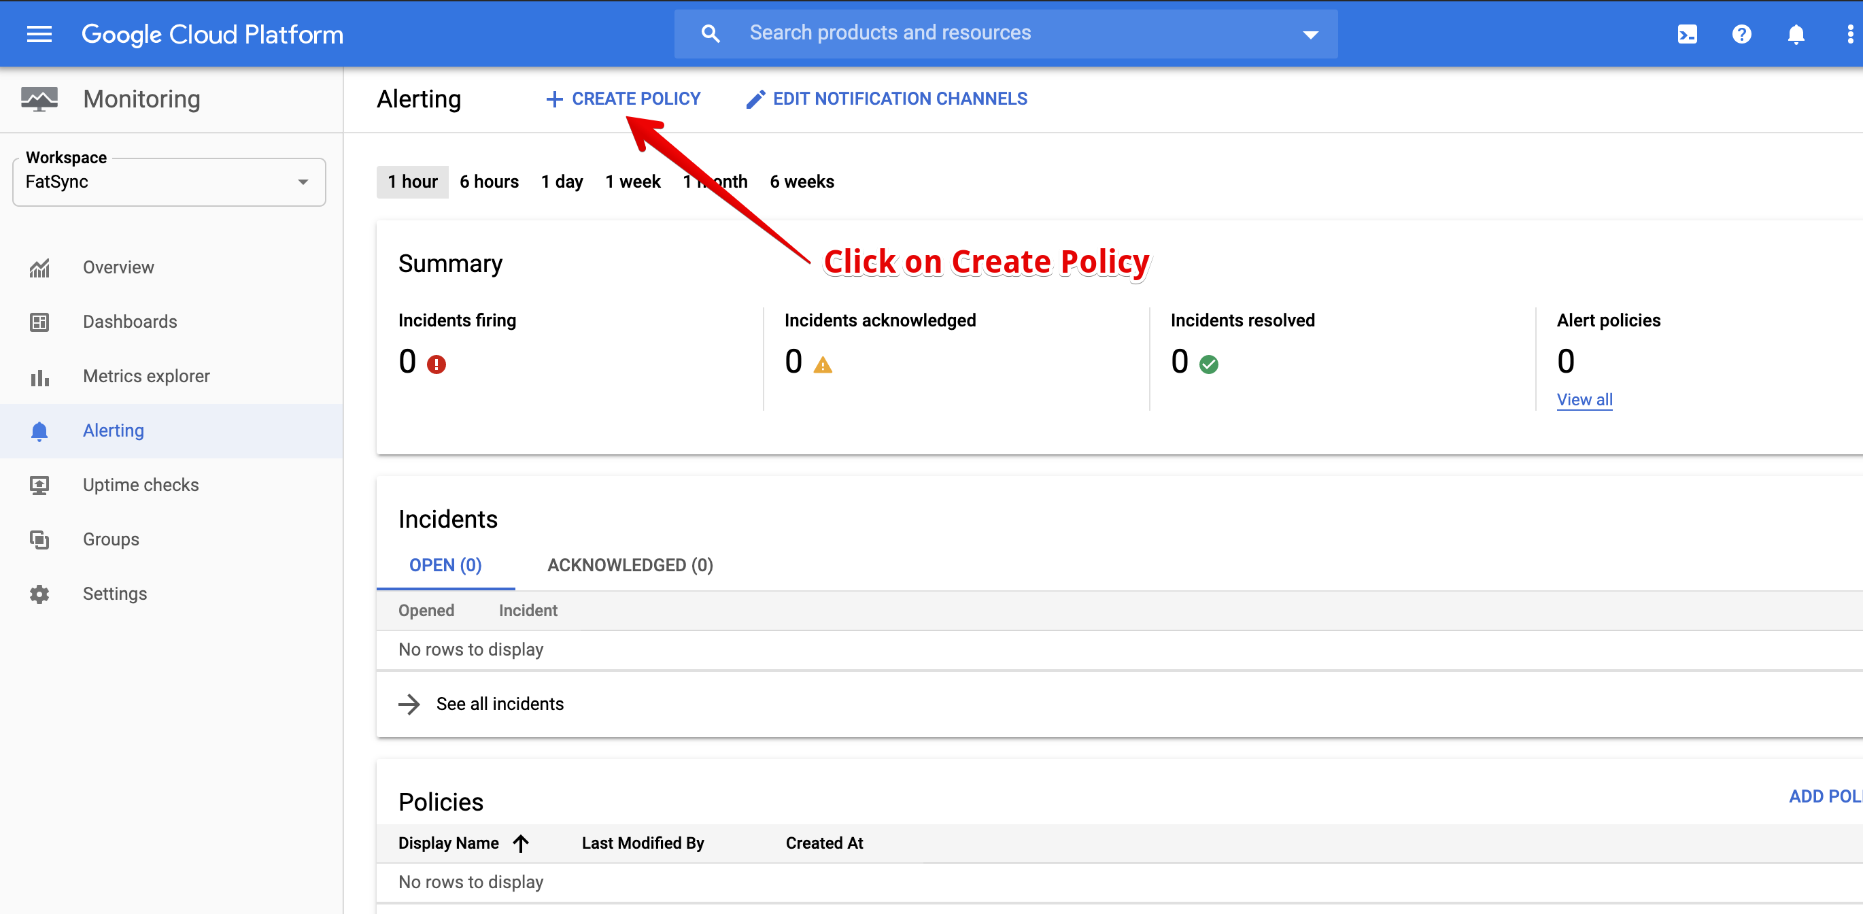1863x914 pixels.
Task: Click the Uptime checks monitor icon
Action: (x=39, y=485)
